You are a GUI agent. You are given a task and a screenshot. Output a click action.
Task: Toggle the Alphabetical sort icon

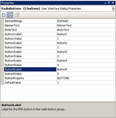pos(10,15)
